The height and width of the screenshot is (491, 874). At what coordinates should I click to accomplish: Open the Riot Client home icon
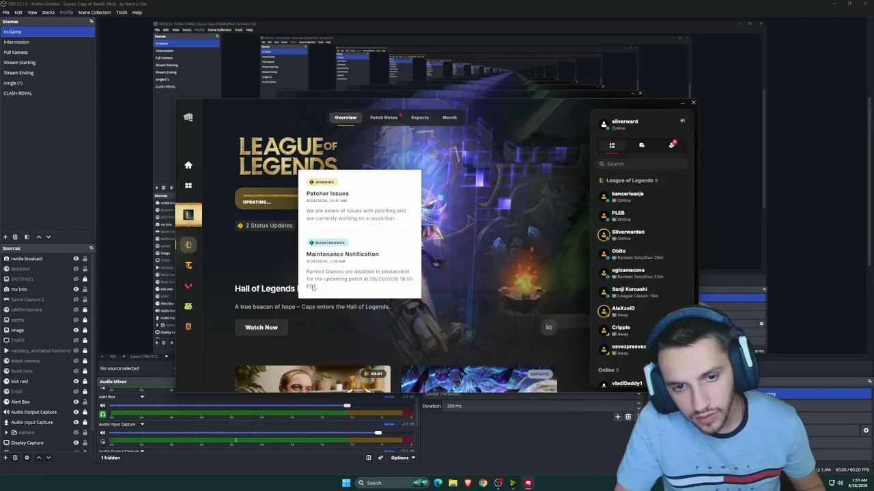(188, 165)
